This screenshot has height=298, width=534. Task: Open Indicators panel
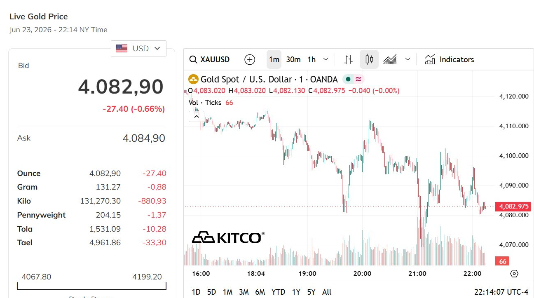tap(450, 60)
